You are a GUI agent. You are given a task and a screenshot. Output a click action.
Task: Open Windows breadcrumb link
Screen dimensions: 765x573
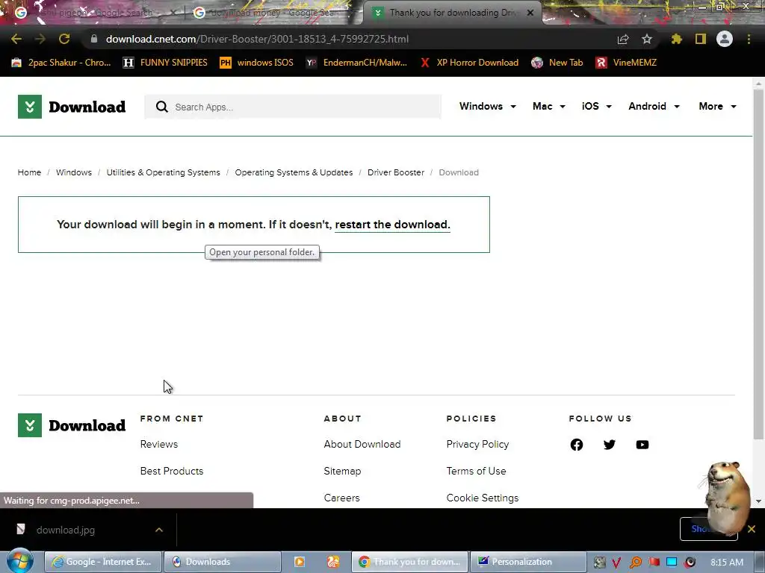pos(74,172)
